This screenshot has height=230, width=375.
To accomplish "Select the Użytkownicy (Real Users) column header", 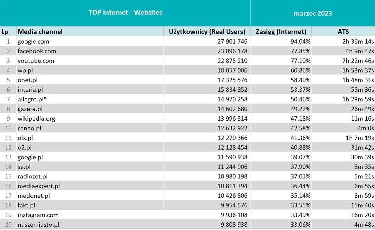I will point(207,32).
